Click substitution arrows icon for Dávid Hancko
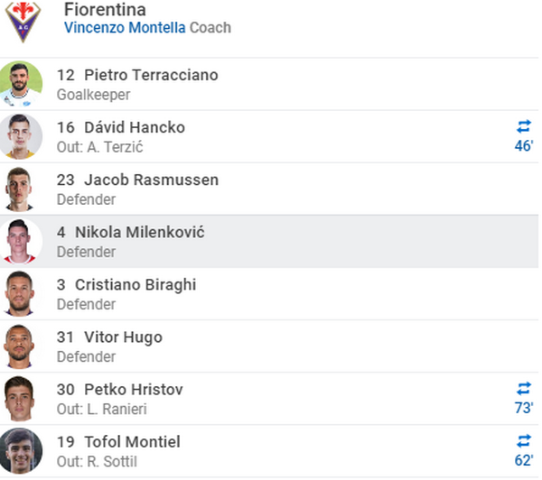The image size is (542, 480). tap(524, 127)
